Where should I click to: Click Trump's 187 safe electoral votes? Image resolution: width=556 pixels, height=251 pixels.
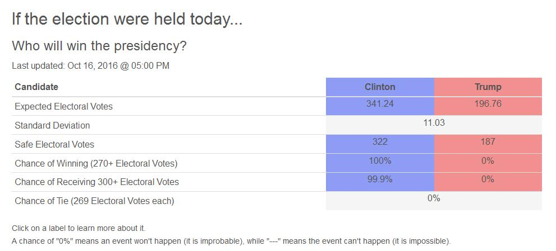[x=488, y=141]
